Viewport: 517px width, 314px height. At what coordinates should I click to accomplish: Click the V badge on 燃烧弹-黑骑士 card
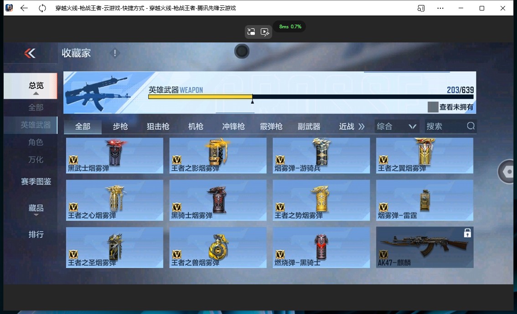coord(280,254)
